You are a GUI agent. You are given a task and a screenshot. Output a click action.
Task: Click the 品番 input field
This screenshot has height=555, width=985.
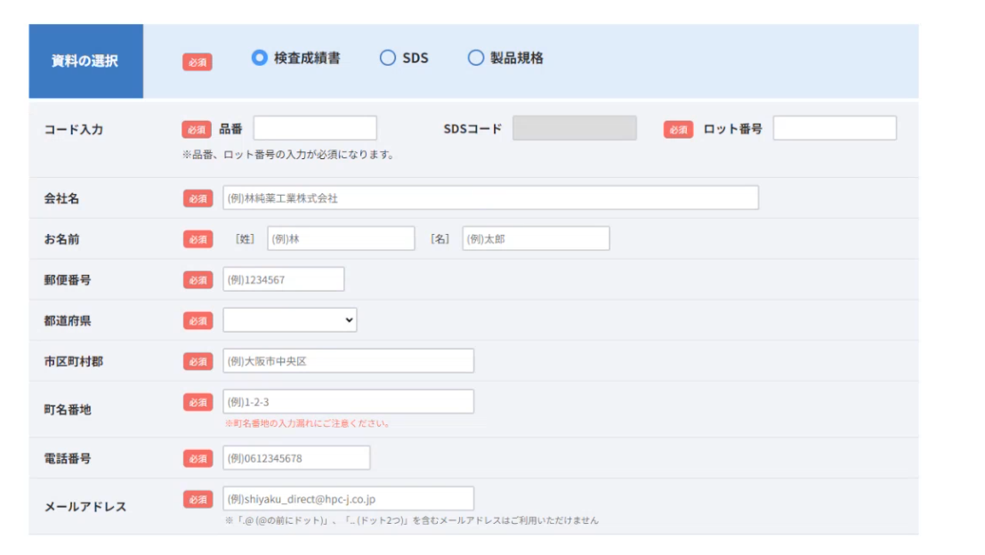tap(315, 128)
